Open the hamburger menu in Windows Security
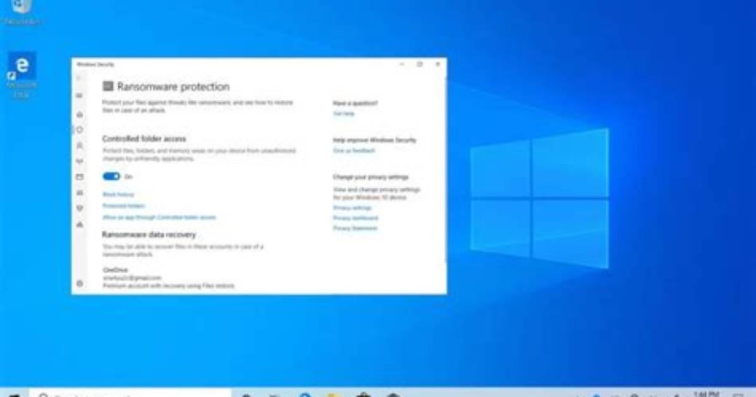Viewport: 756px width, 397px height. pyautogui.click(x=80, y=95)
